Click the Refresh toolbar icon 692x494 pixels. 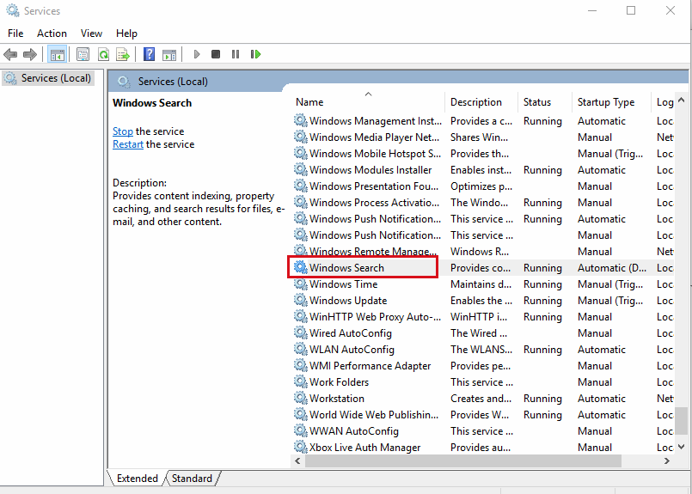pyautogui.click(x=103, y=54)
